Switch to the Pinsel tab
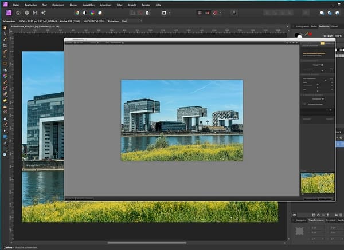Viewport: 344px width, 250px height. pyautogui.click(x=335, y=26)
